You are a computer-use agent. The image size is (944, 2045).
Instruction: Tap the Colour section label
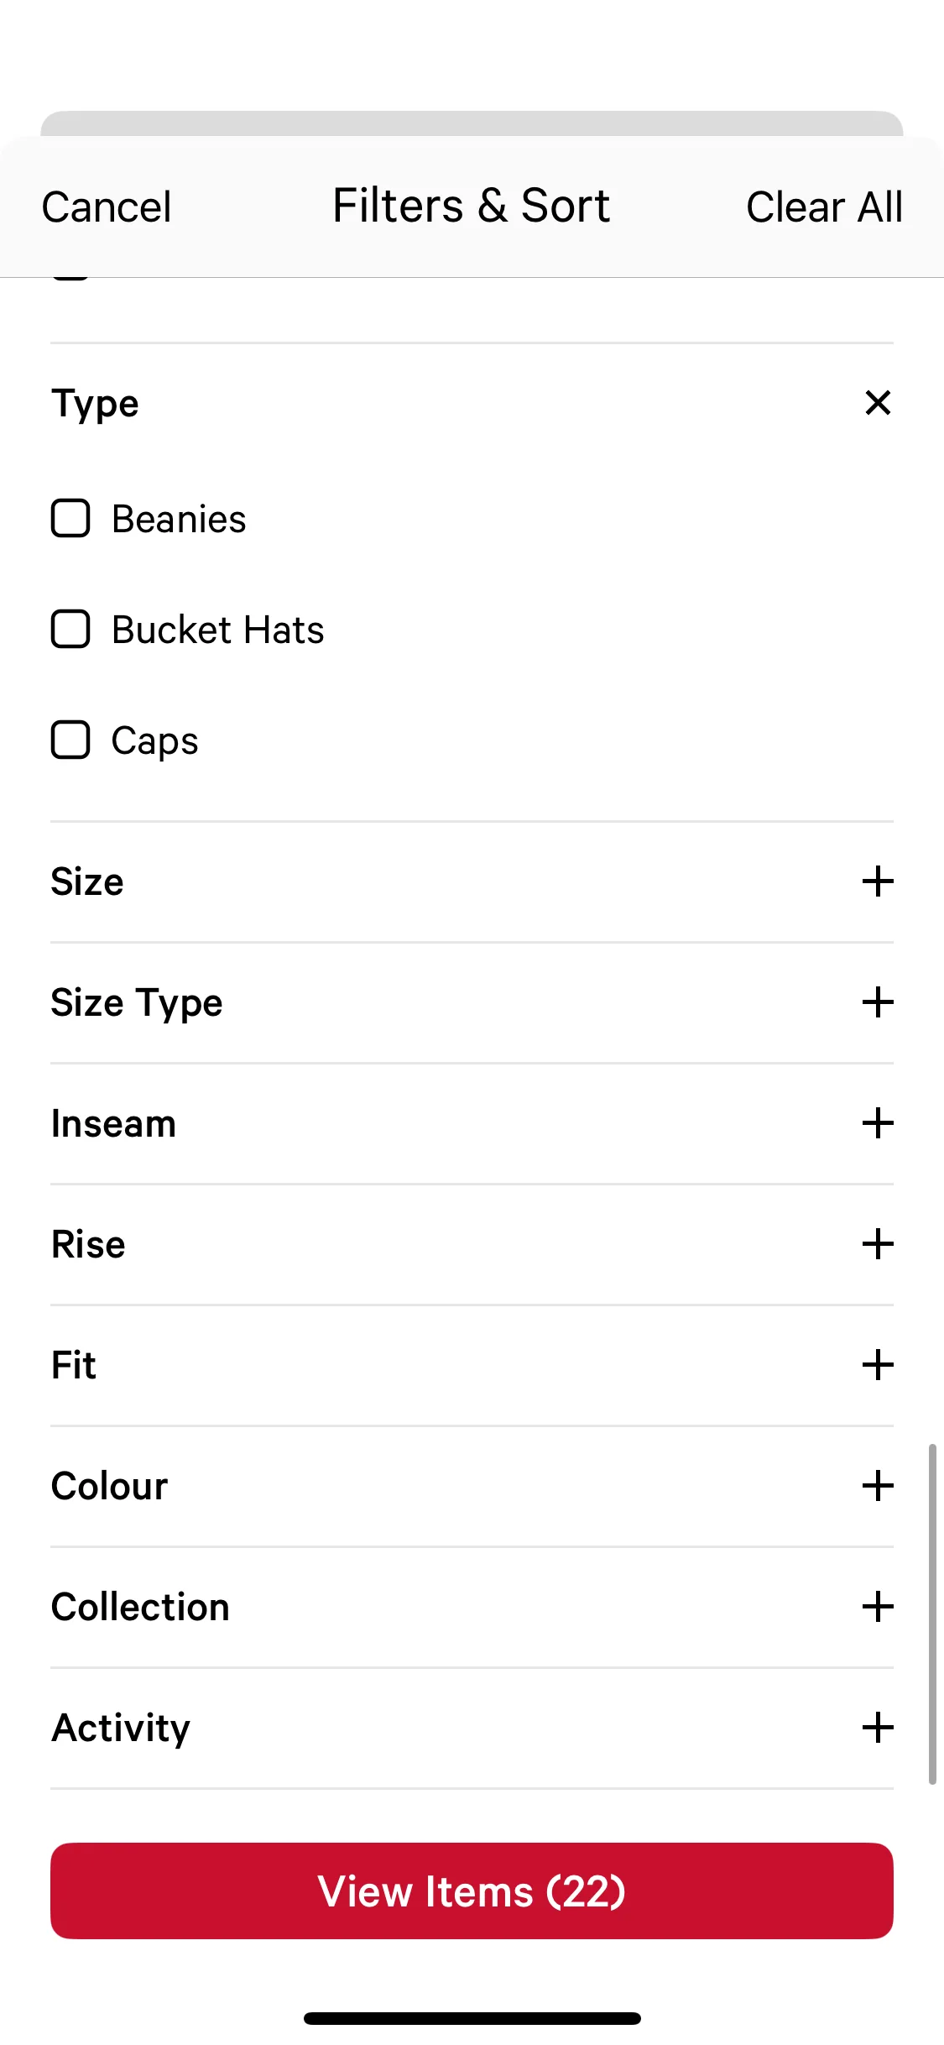tap(110, 1486)
